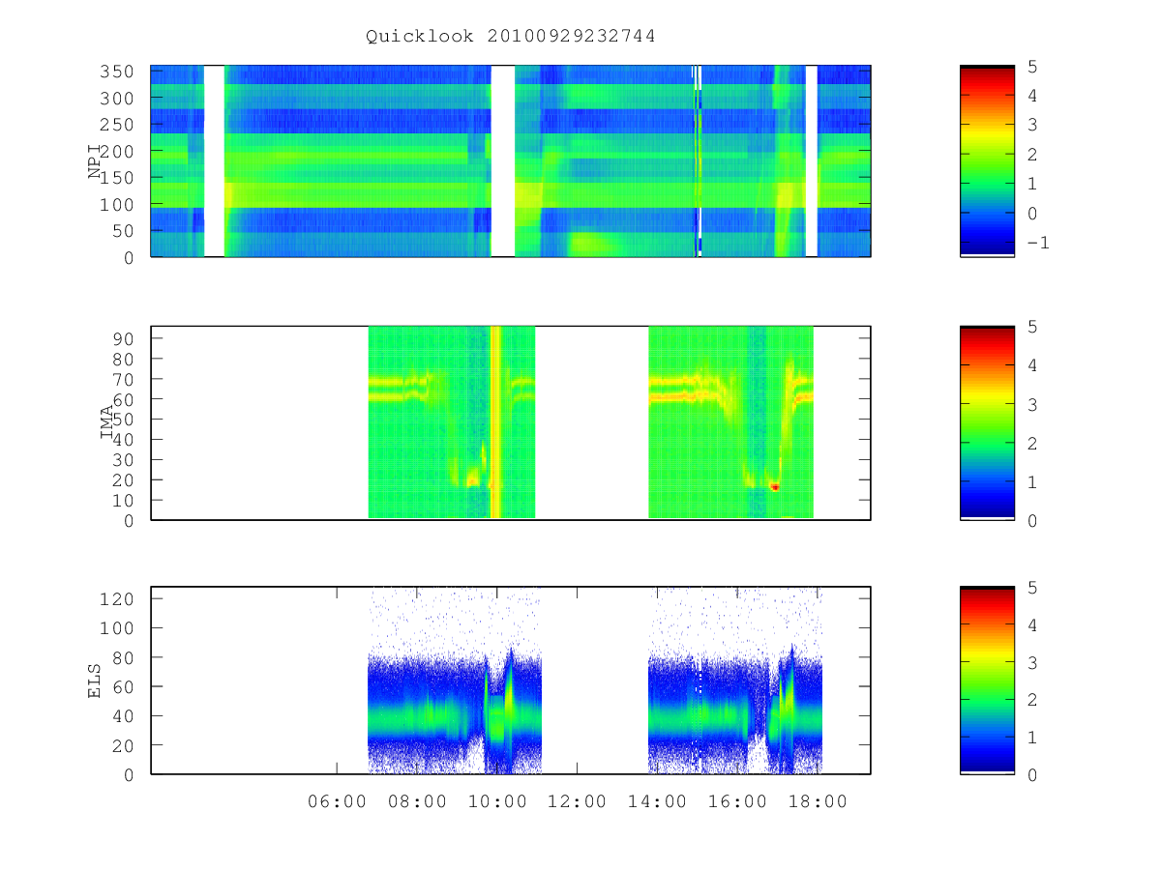Click the 08:00 time tick label
Viewport: 1161px width, 870px height.
point(417,801)
